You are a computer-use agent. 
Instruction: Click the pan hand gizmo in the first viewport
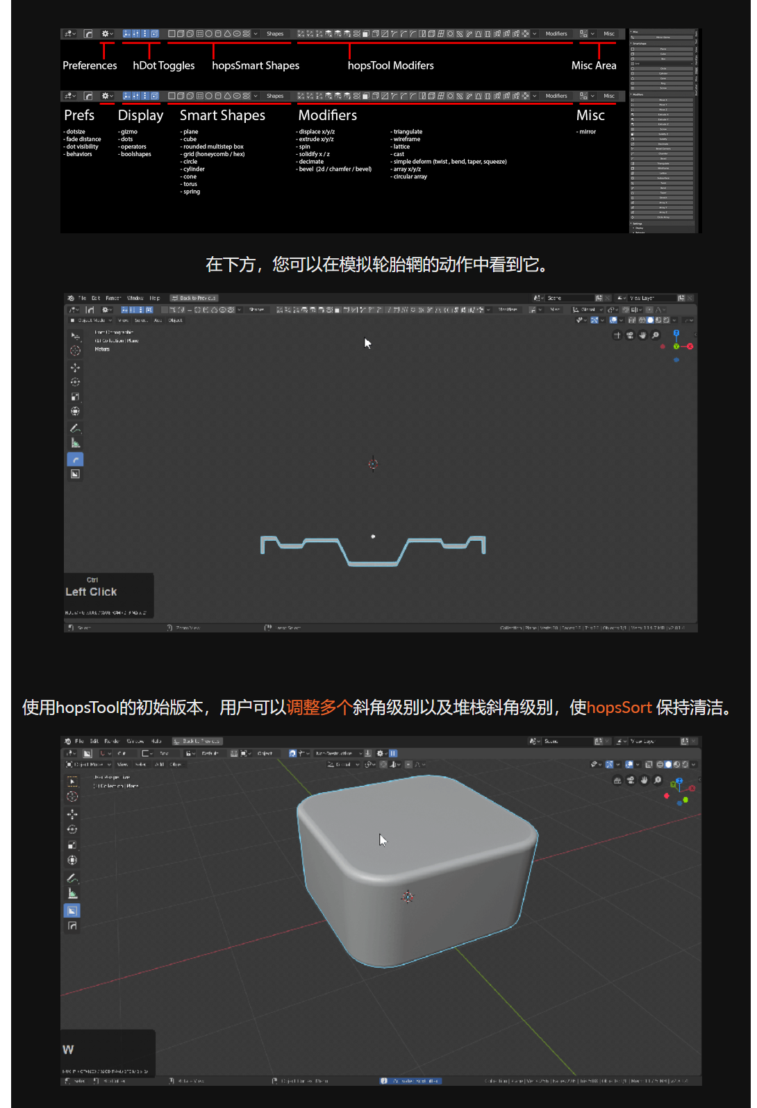pos(643,335)
